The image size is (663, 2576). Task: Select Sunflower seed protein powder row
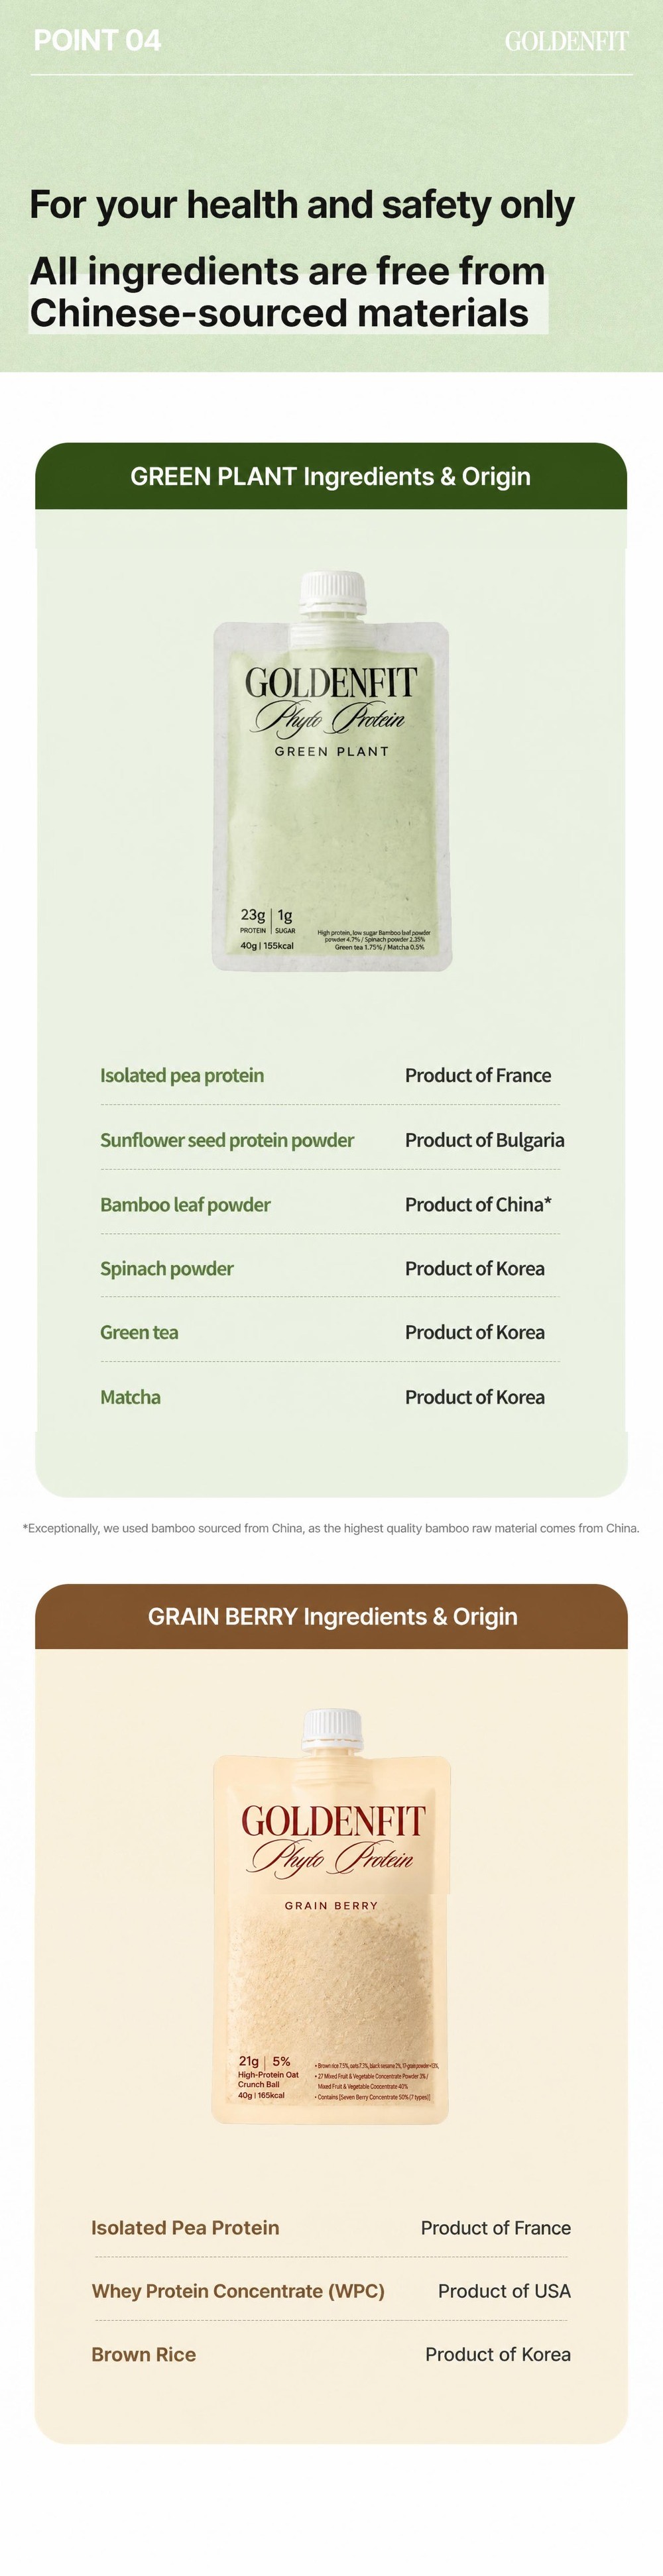pyautogui.click(x=330, y=1140)
